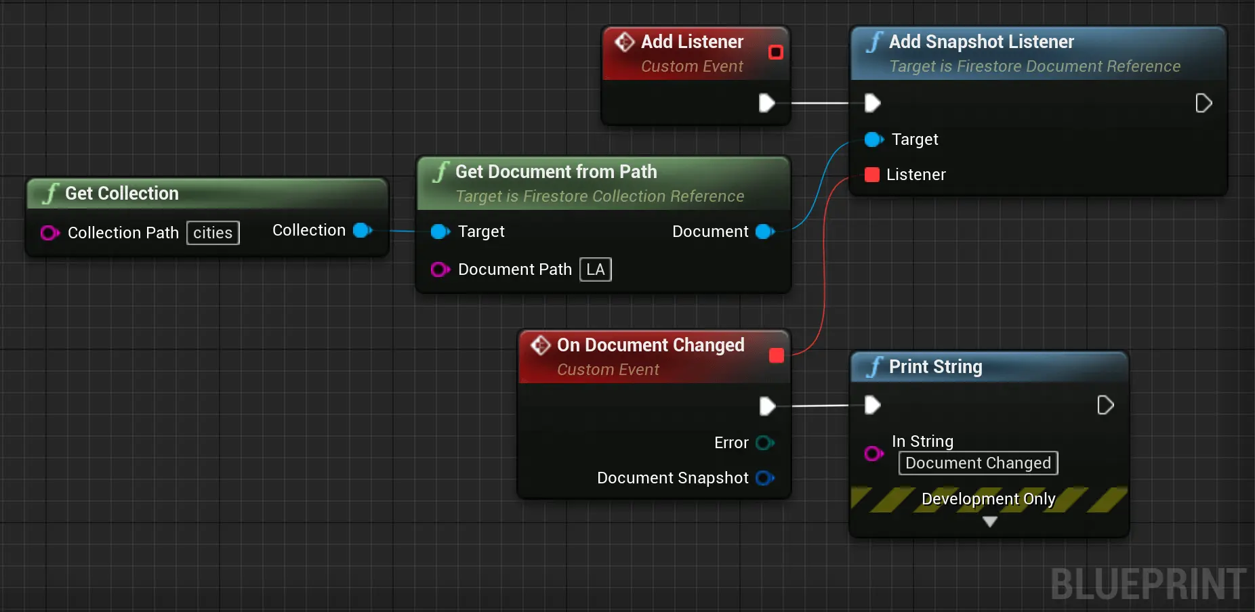
Task: Click function icon on Get Collection node
Action: [x=50, y=194]
